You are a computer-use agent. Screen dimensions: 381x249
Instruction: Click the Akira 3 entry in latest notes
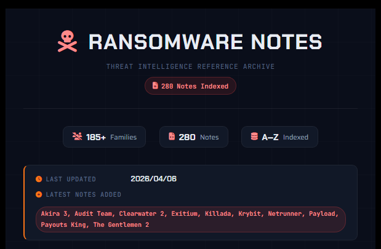tap(54, 214)
